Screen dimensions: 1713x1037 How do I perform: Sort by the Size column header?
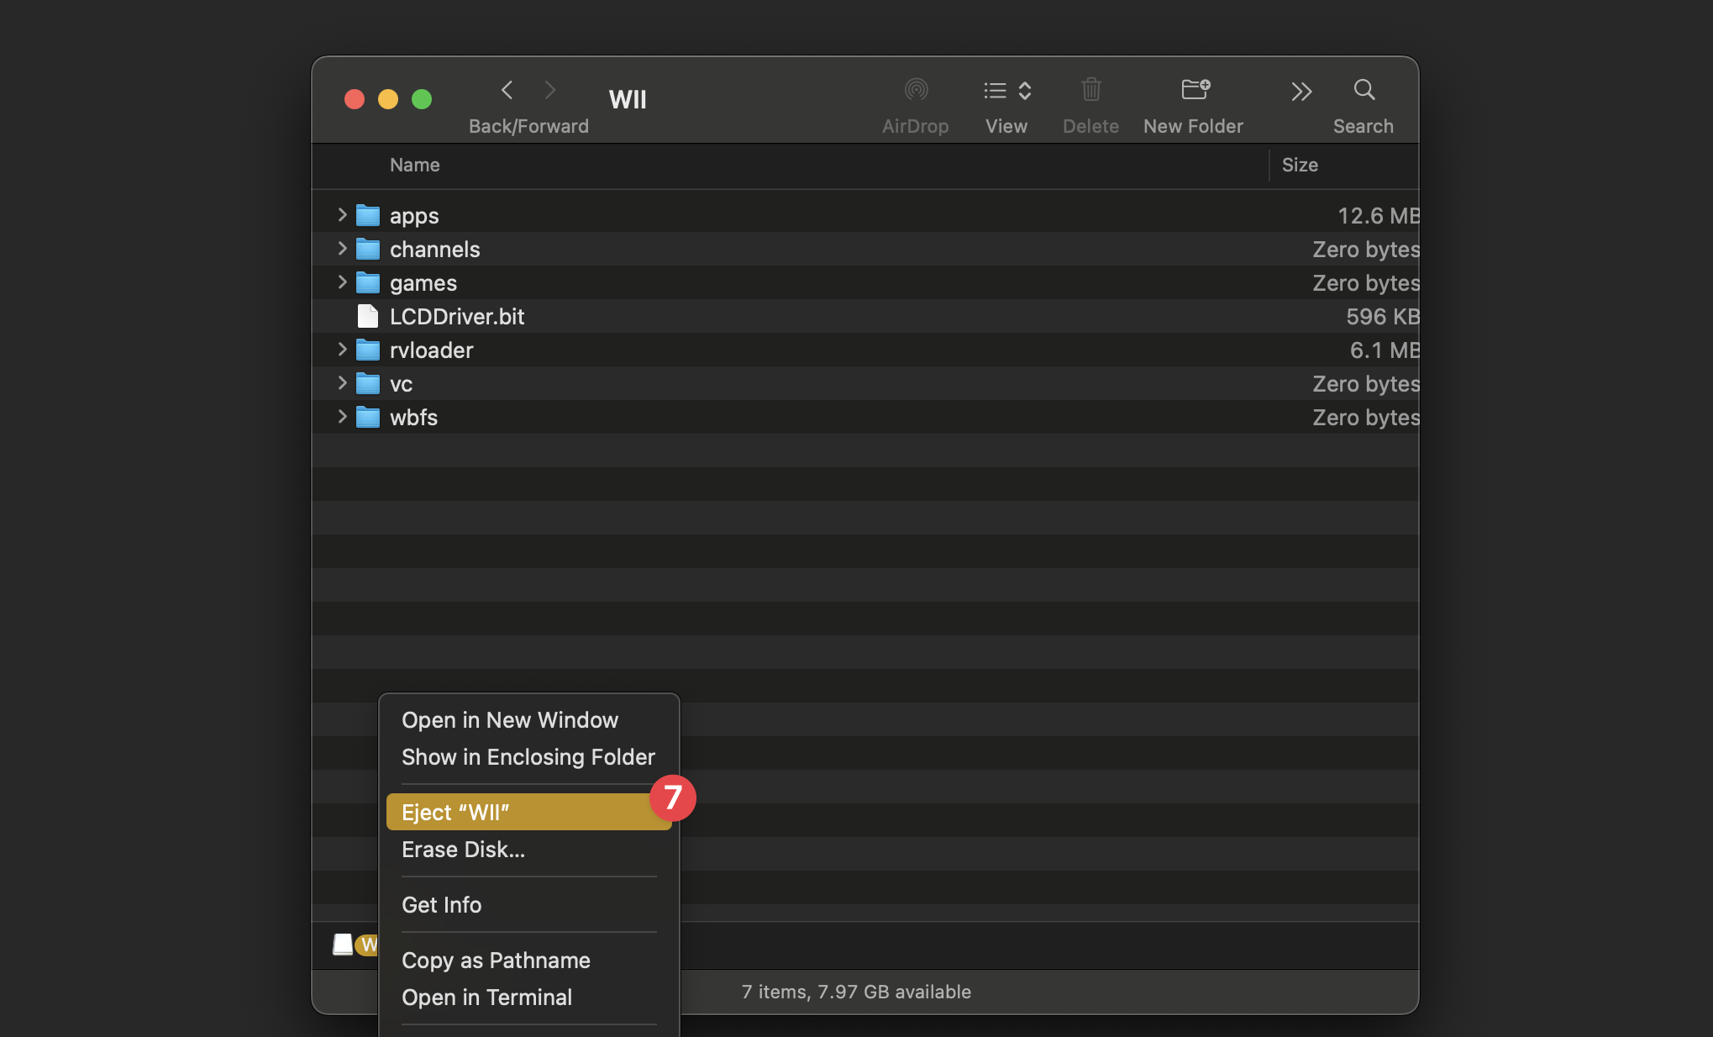[x=1300, y=165]
